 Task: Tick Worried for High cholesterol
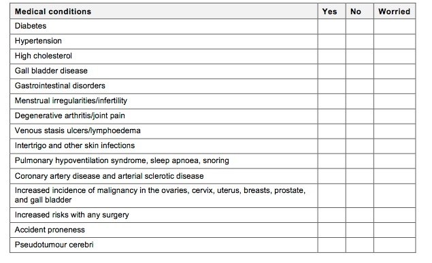395,56
